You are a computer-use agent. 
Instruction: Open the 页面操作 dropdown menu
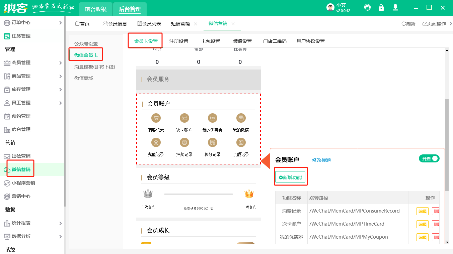[x=434, y=24]
